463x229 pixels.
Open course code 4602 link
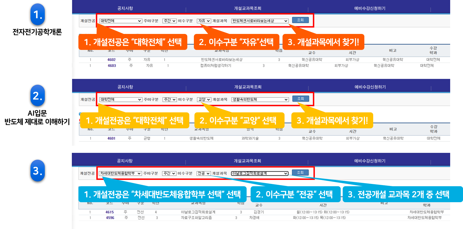coord(111,60)
